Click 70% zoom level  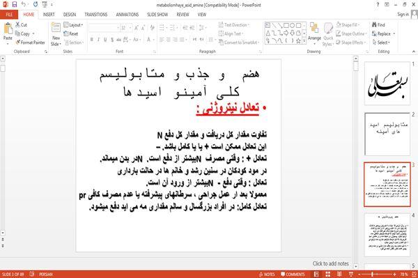pos(403,275)
